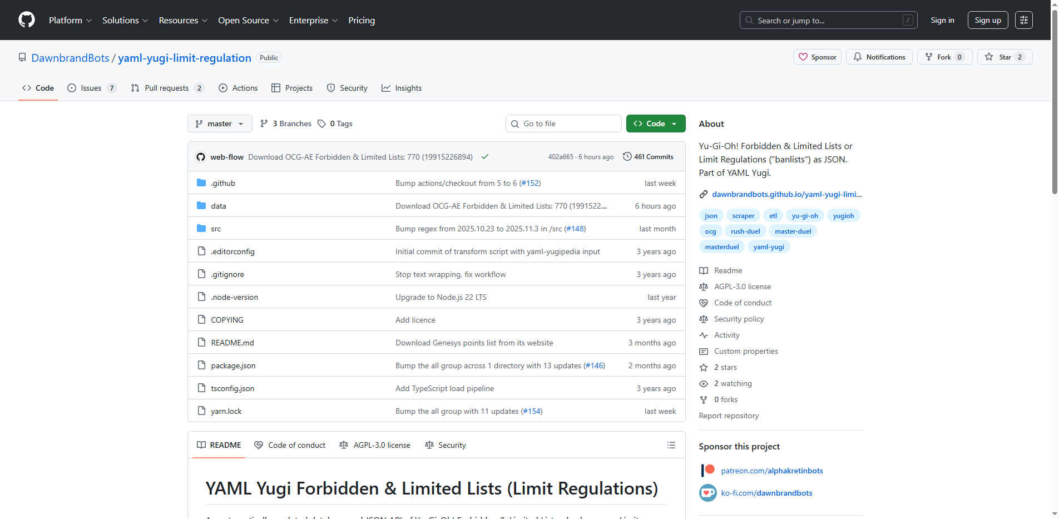Select the Code of conduct file tab

coord(290,445)
